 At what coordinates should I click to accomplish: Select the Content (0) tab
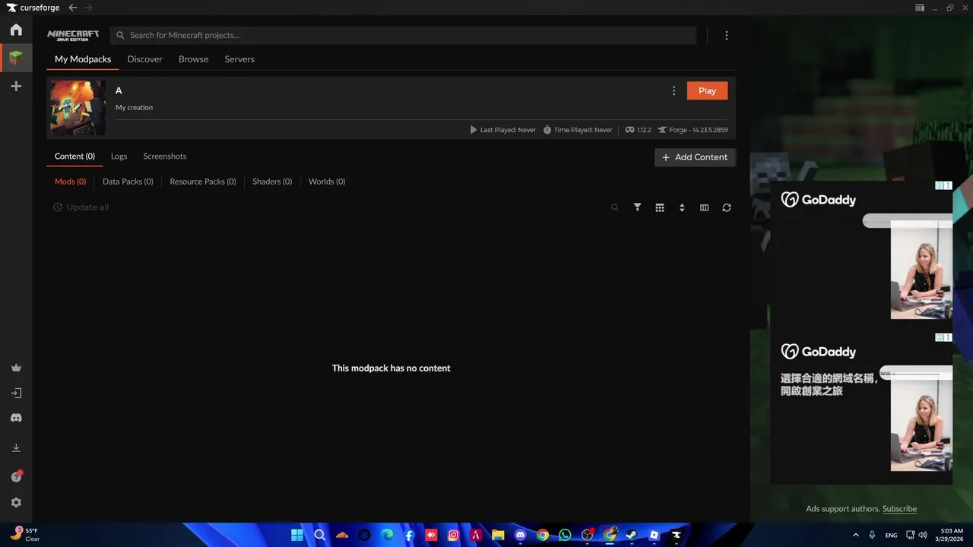(x=74, y=157)
